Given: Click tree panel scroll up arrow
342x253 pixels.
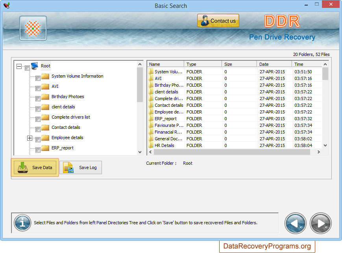Looking at the screenshot, I should coord(140,64).
